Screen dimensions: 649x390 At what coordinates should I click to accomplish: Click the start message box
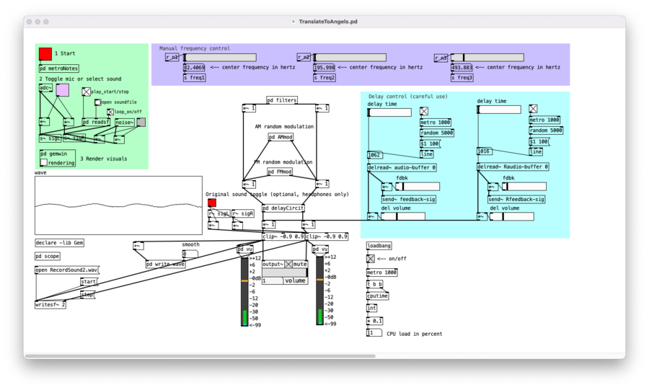[89, 282]
